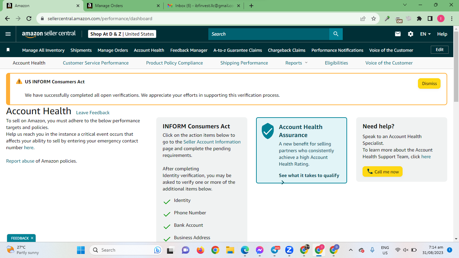Open the Shipping Performance tab

[x=244, y=63]
